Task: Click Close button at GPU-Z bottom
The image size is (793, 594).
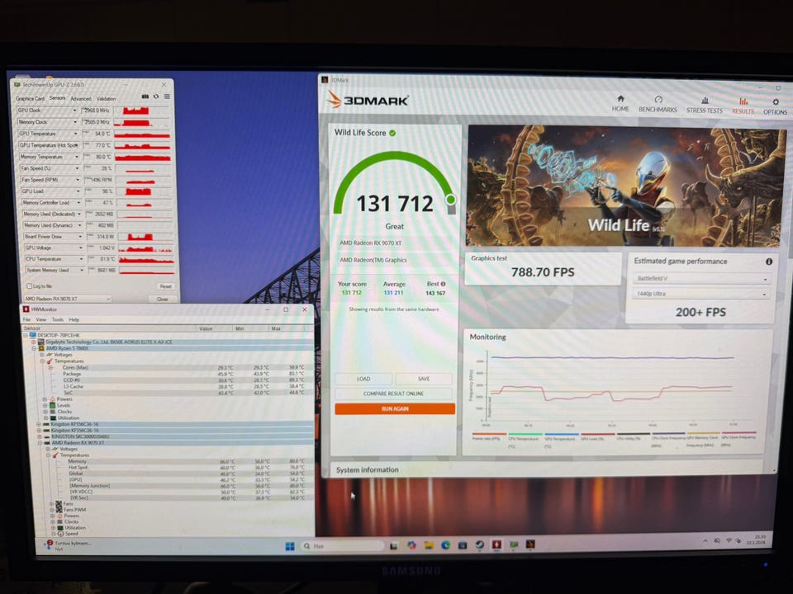Action: click(162, 299)
